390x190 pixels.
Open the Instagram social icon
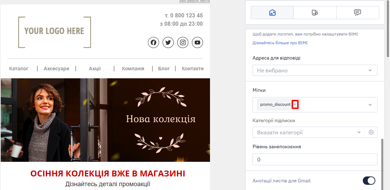click(x=183, y=42)
